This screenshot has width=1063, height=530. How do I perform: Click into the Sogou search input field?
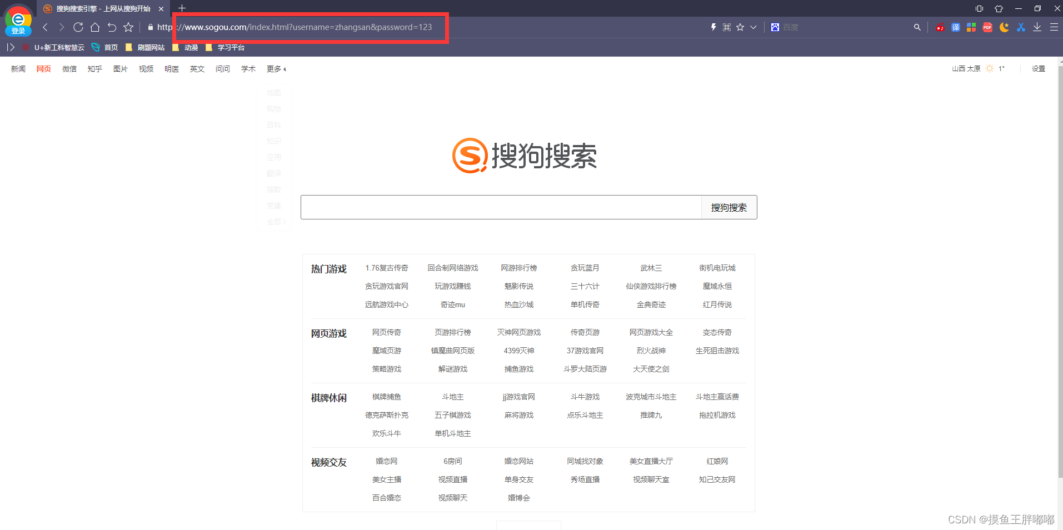click(x=501, y=207)
